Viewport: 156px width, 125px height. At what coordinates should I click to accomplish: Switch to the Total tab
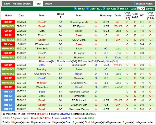(x=38, y=4)
